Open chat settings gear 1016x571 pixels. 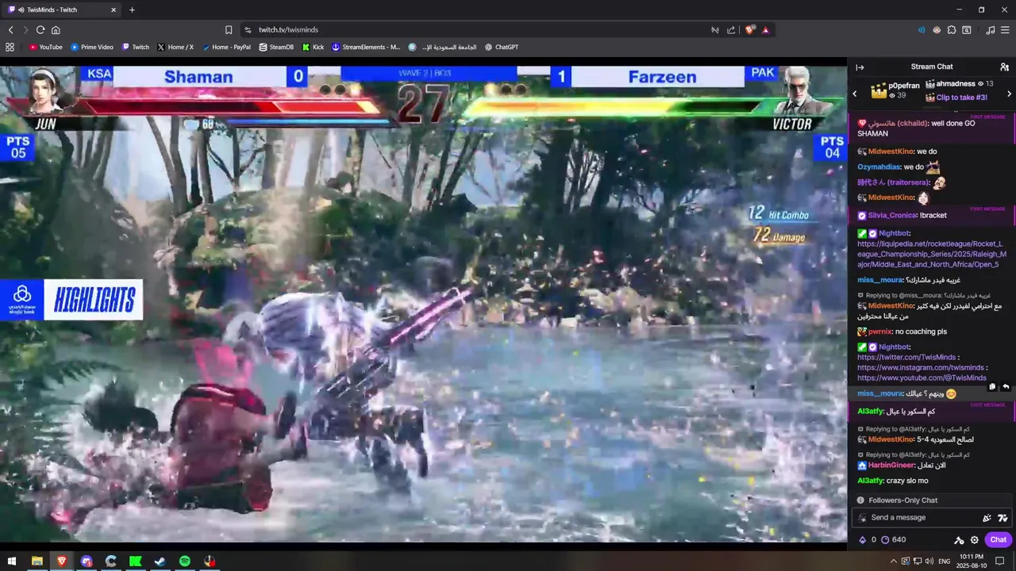click(975, 540)
